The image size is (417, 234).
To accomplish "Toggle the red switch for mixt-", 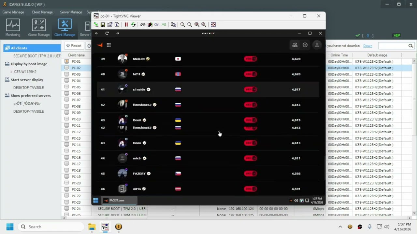I will 251,158.
